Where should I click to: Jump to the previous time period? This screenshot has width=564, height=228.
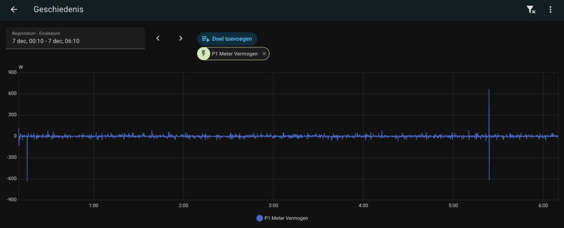[158, 39]
